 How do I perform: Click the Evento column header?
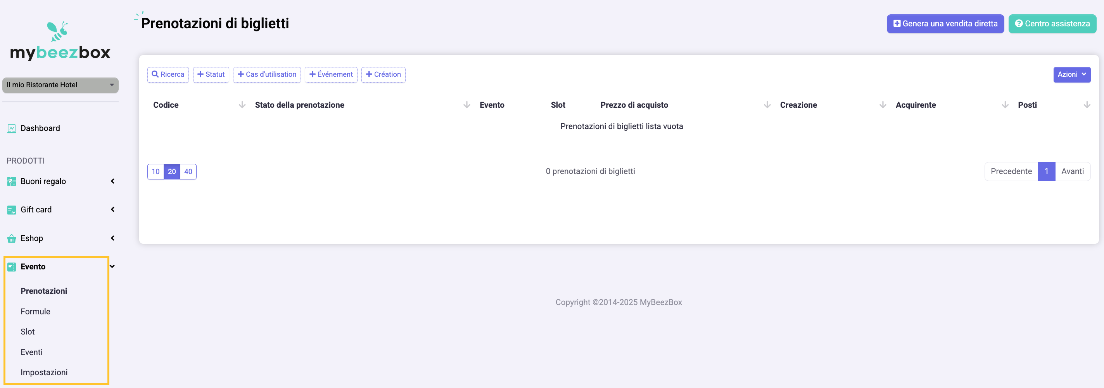pos(492,105)
